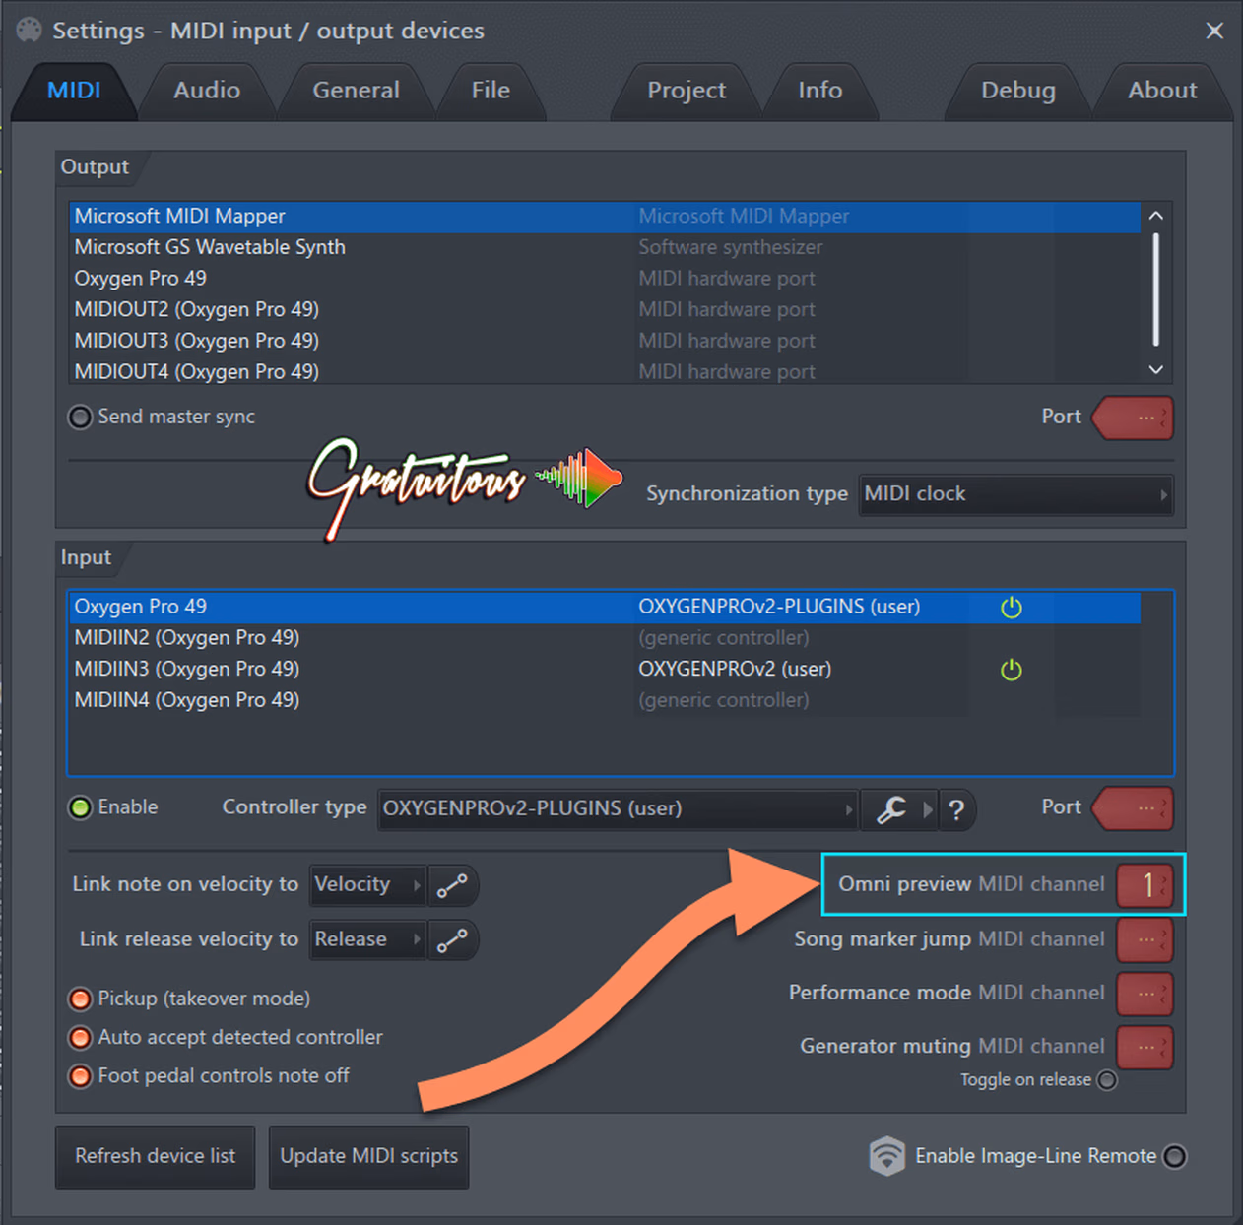Set the input Port number field

[x=1134, y=809]
